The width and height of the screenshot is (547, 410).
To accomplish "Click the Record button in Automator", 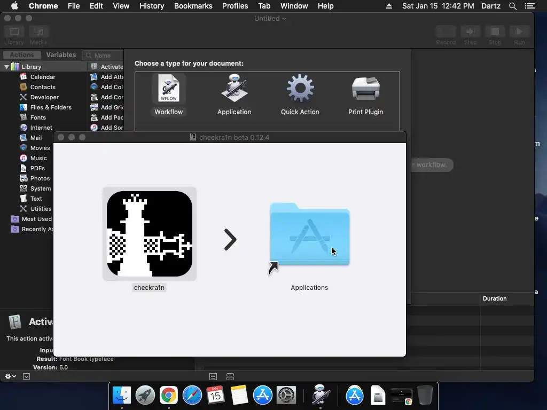I will click(446, 36).
